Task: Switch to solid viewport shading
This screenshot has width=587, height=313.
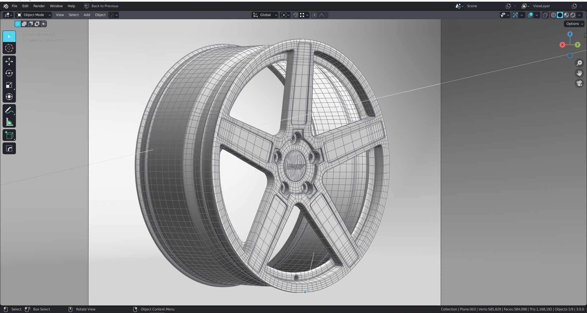Action: point(560,15)
